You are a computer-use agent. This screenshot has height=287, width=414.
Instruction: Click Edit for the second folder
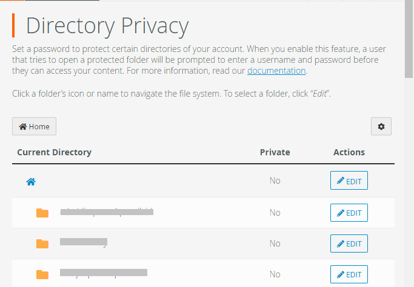coord(349,243)
